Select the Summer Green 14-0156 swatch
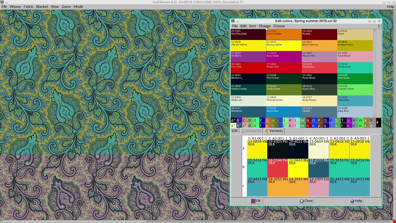396x223 pixels. [x=355, y=90]
